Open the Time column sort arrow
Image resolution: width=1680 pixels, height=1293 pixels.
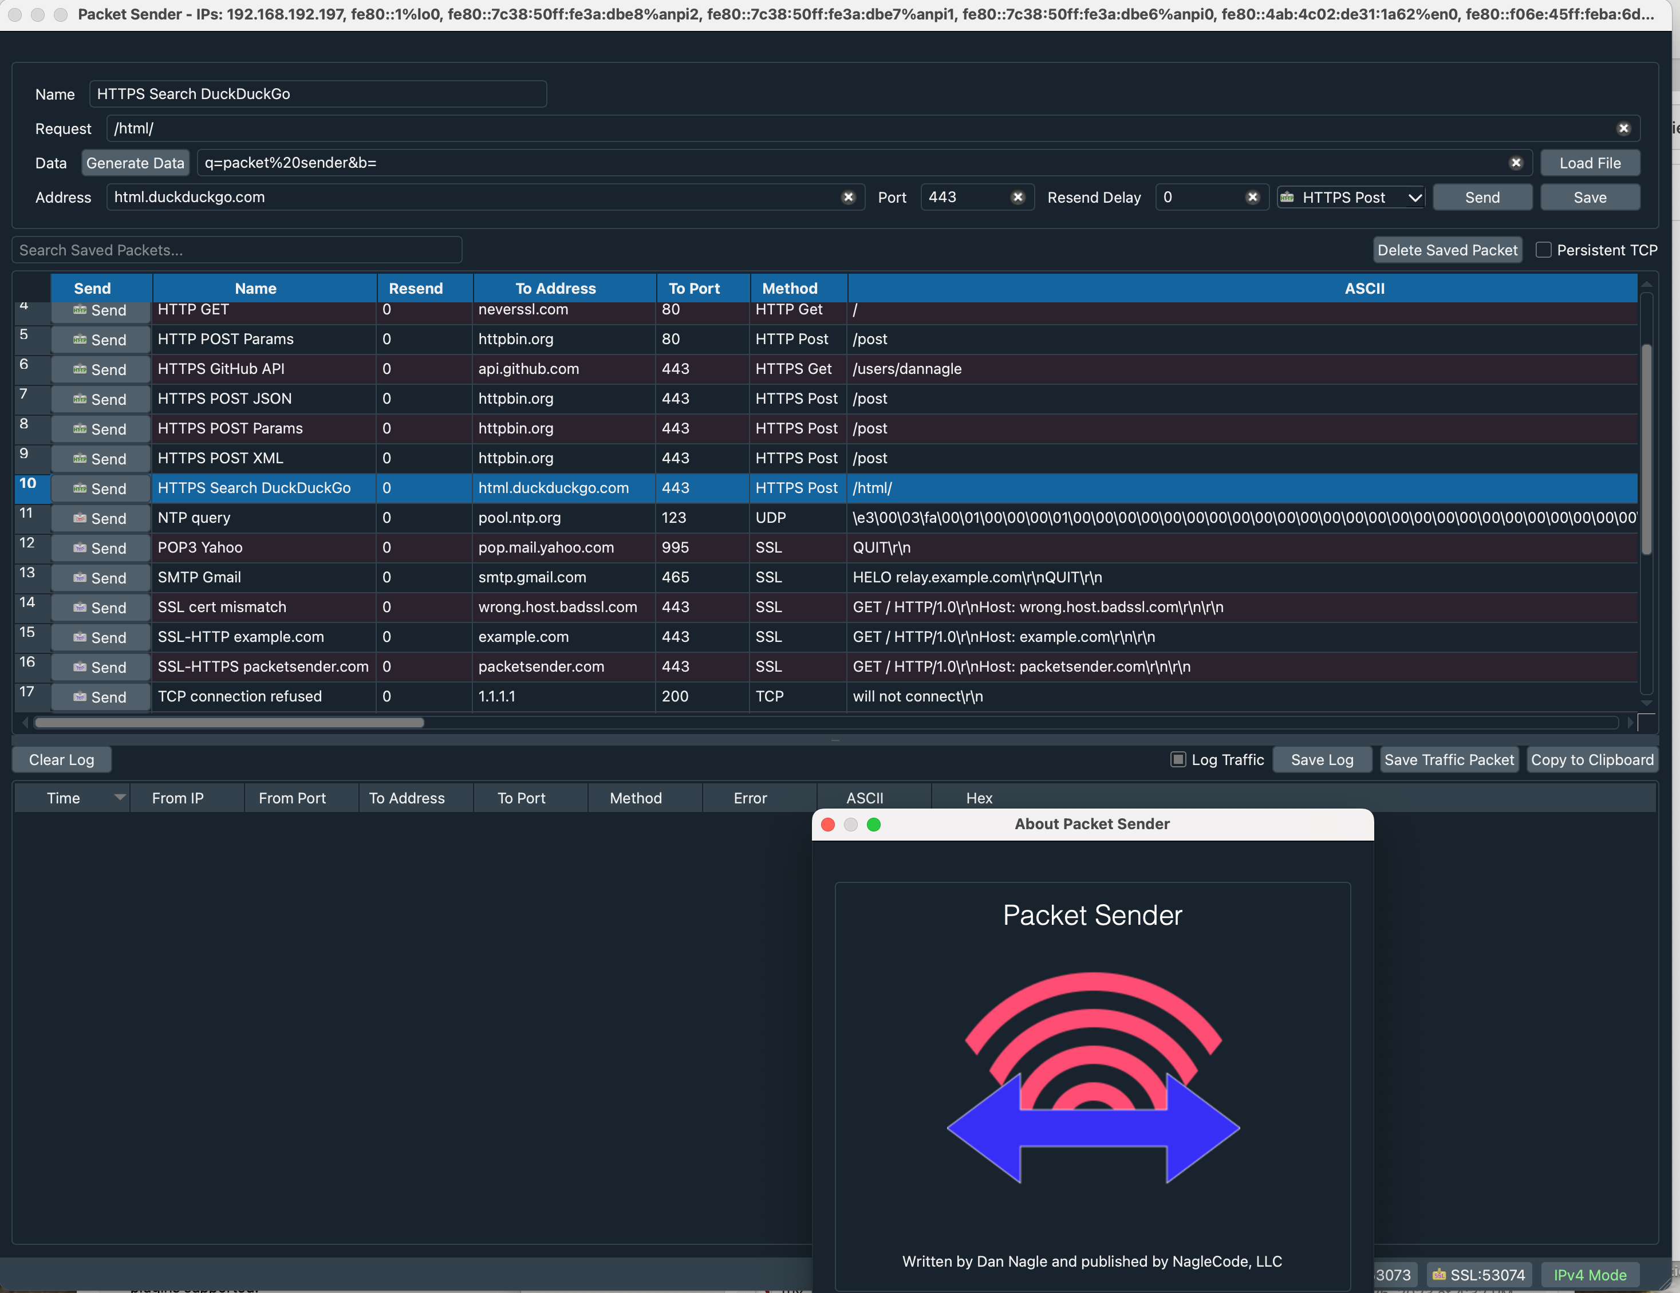[x=119, y=798]
